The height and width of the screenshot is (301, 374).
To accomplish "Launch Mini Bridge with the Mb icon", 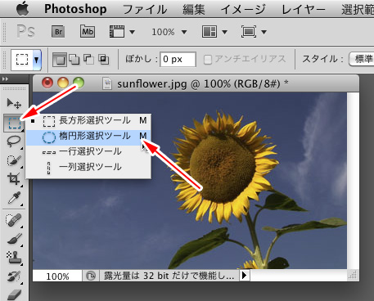I will (88, 32).
